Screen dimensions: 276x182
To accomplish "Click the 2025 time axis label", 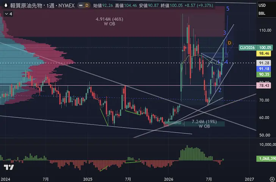I will click(x=88, y=179).
